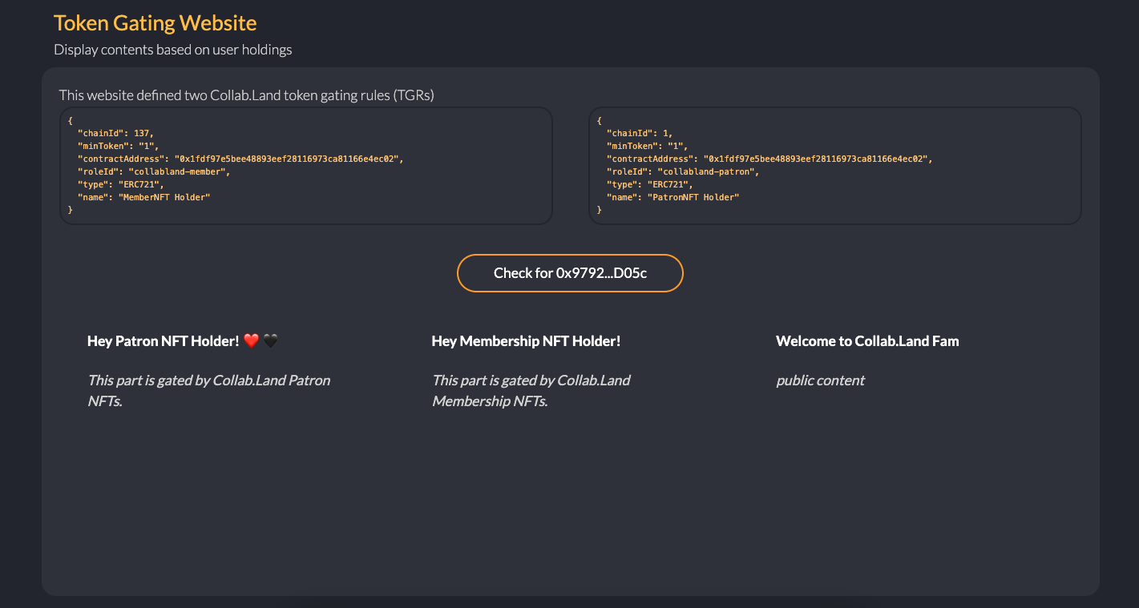The width and height of the screenshot is (1139, 608).
Task: Click the collabland-patron roleId line
Action: pos(682,171)
